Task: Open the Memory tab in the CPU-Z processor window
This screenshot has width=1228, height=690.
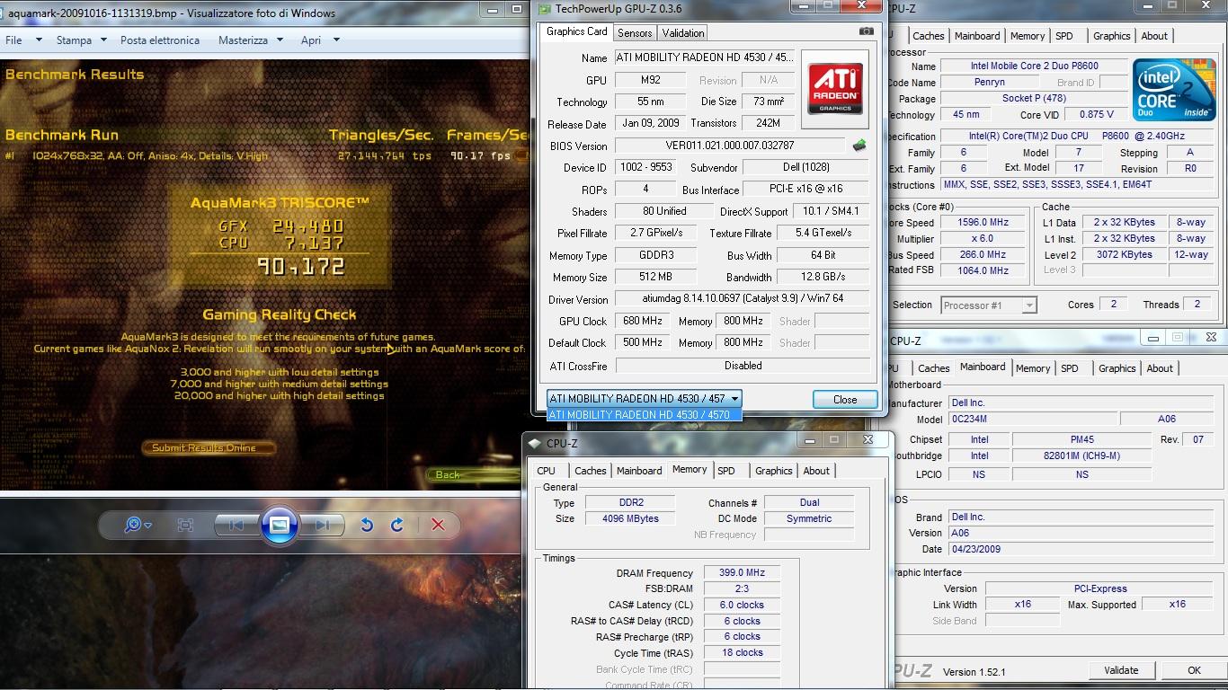Action: pyautogui.click(x=1028, y=36)
